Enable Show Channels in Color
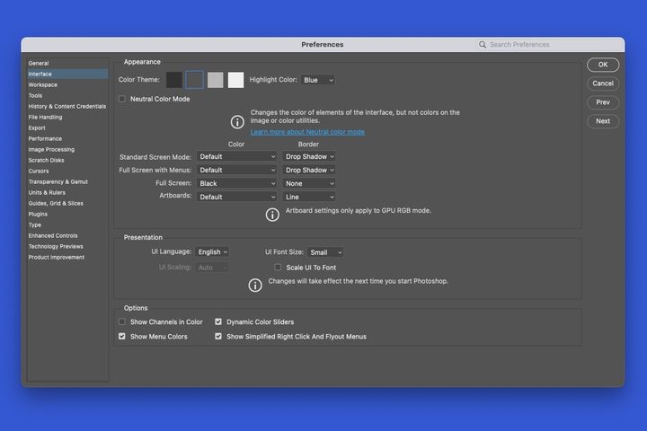This screenshot has height=431, width=647. [x=121, y=321]
